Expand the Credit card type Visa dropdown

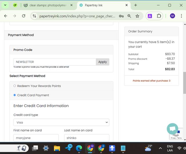click(61, 122)
